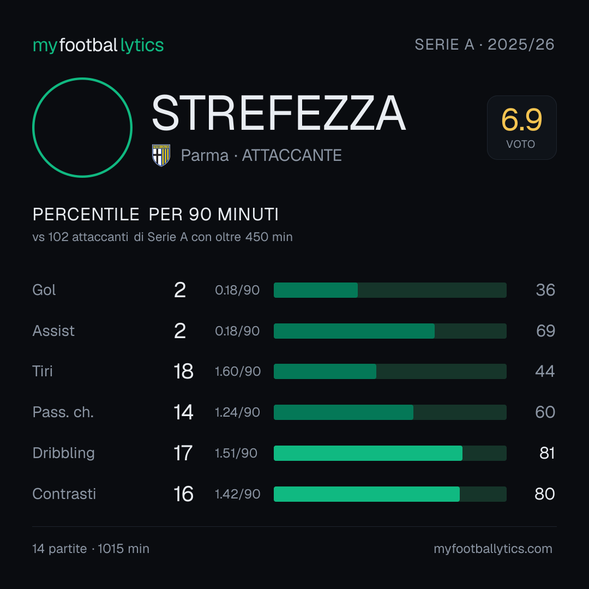Select the 1.60/90 Tiri rate
The image size is (589, 589).
[238, 371]
